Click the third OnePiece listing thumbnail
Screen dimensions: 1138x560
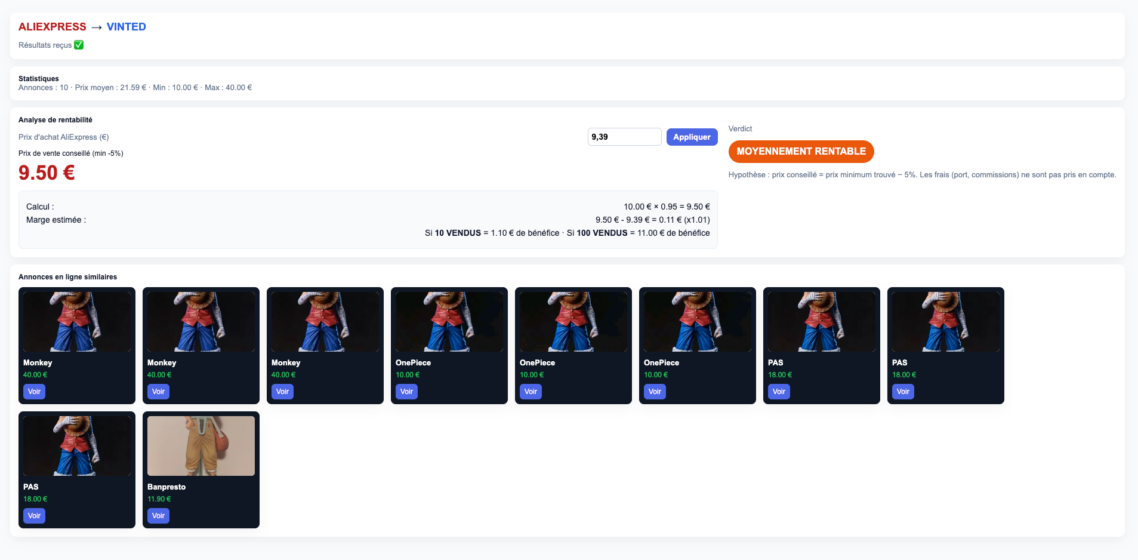coord(698,321)
